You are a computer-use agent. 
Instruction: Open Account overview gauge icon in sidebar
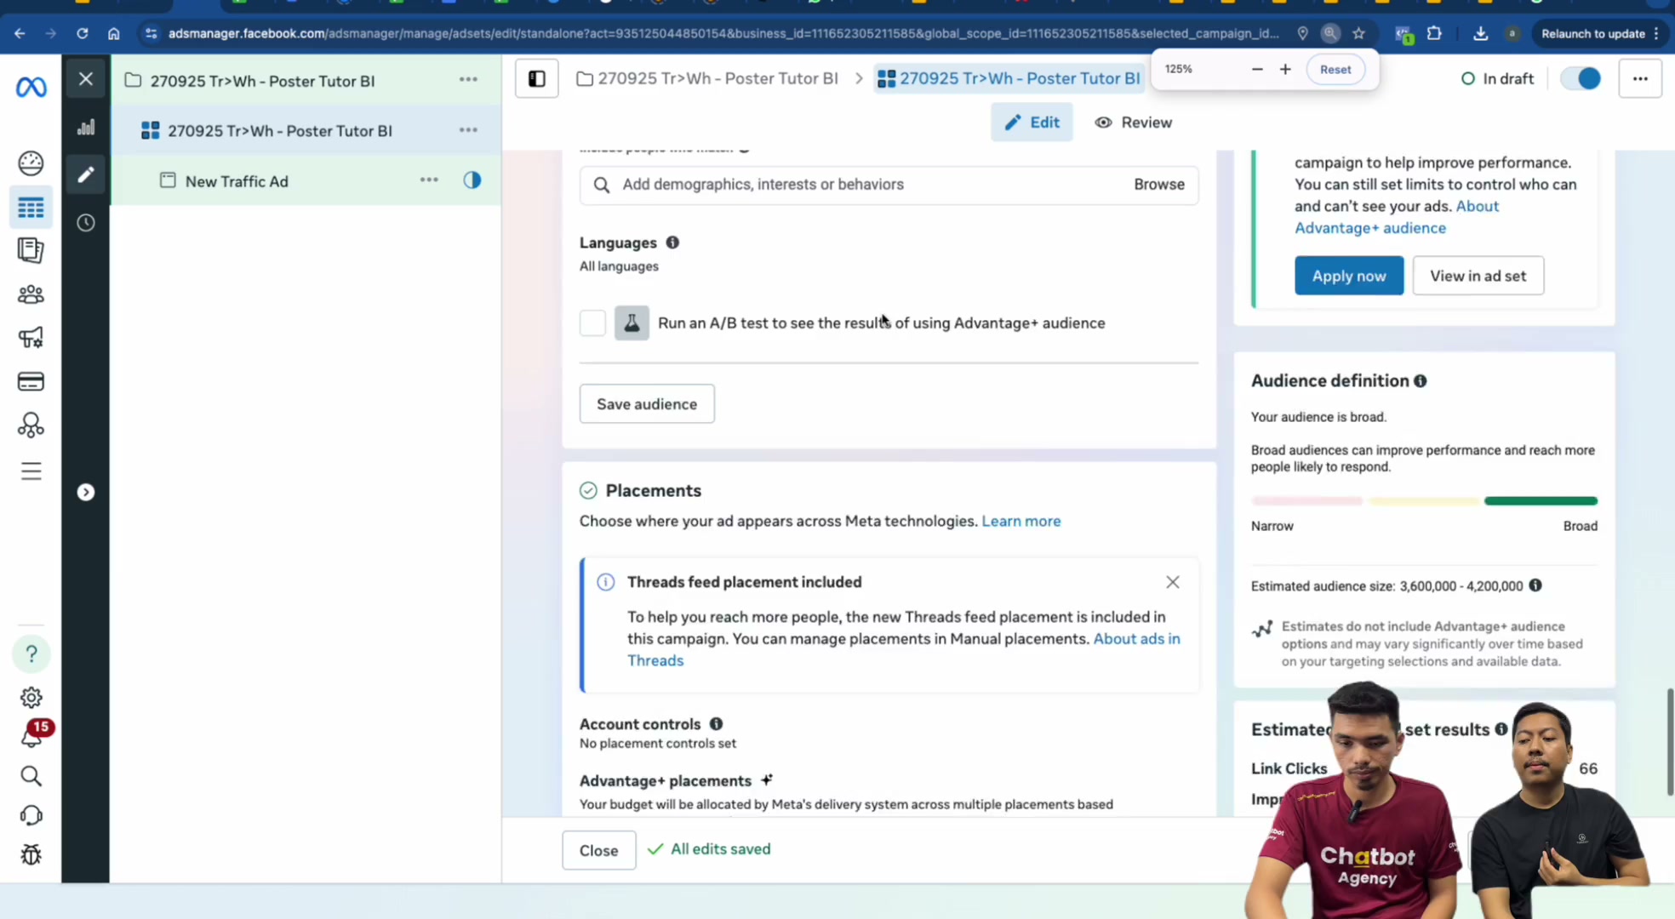point(31,163)
